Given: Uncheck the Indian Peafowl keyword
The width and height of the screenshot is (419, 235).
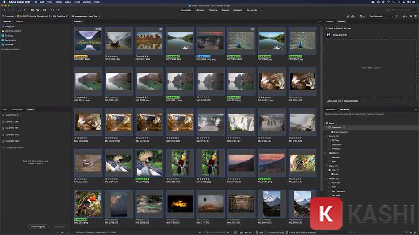Looking at the screenshot, I should 332,132.
